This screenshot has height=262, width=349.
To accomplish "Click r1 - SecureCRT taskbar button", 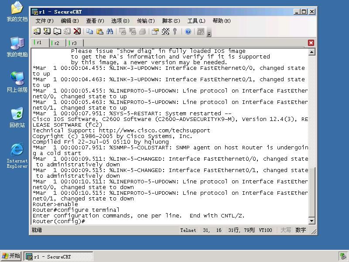I will click(x=58, y=257).
